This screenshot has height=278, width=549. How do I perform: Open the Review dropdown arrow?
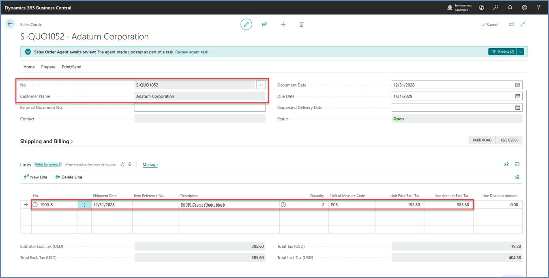(x=521, y=52)
